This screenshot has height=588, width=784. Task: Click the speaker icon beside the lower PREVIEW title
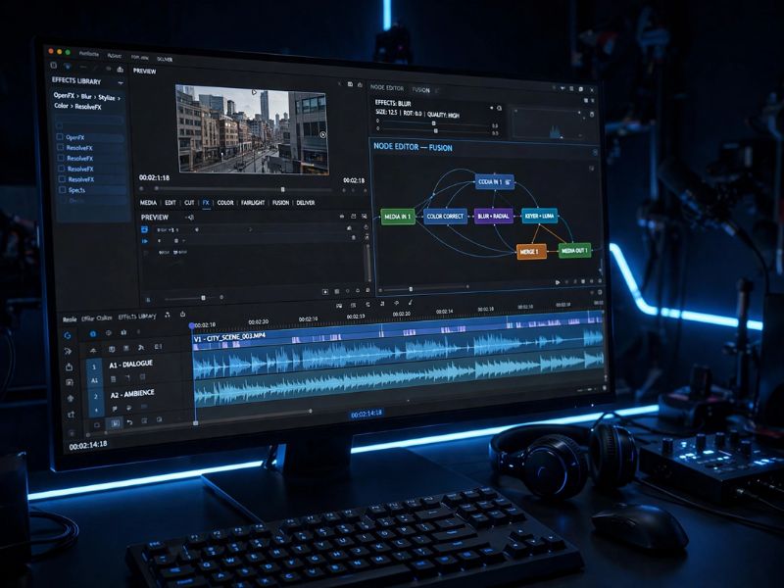click(x=189, y=218)
